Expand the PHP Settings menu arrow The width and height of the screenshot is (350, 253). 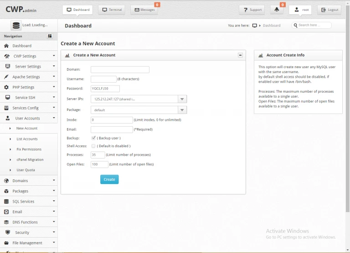pos(54,87)
